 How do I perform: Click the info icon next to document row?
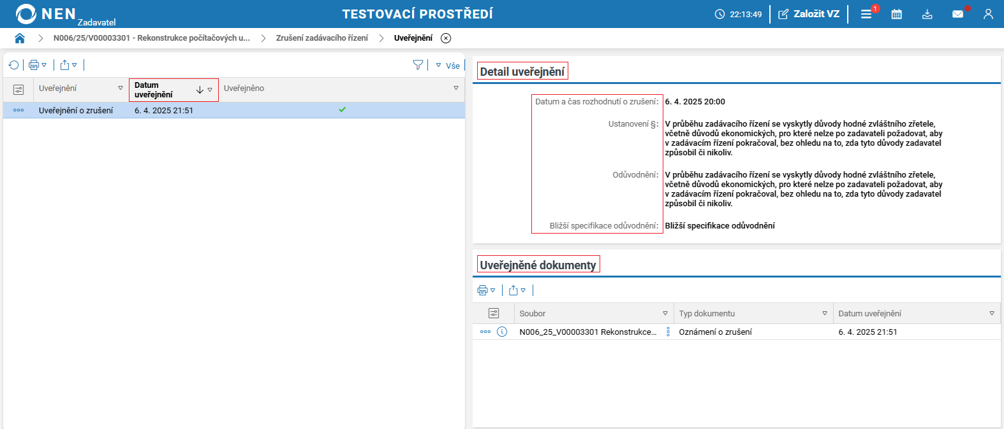coord(502,332)
